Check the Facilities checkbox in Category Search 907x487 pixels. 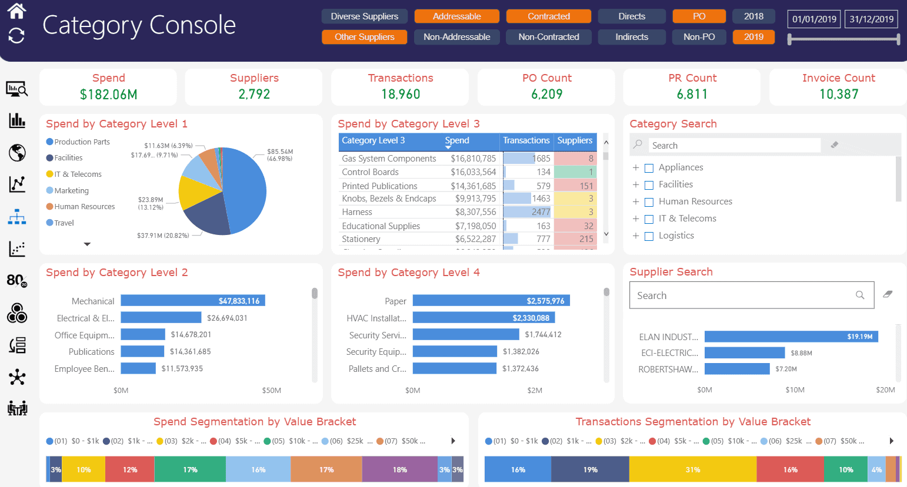[649, 184]
